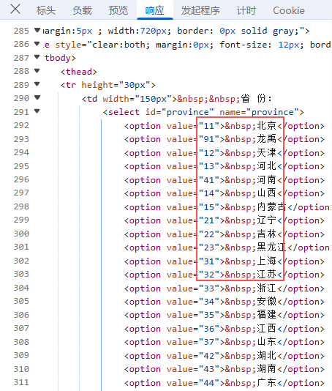Image resolution: width=332 pixels, height=391 pixels.
Task: Close the request details panel
Action: pyautogui.click(x=15, y=10)
